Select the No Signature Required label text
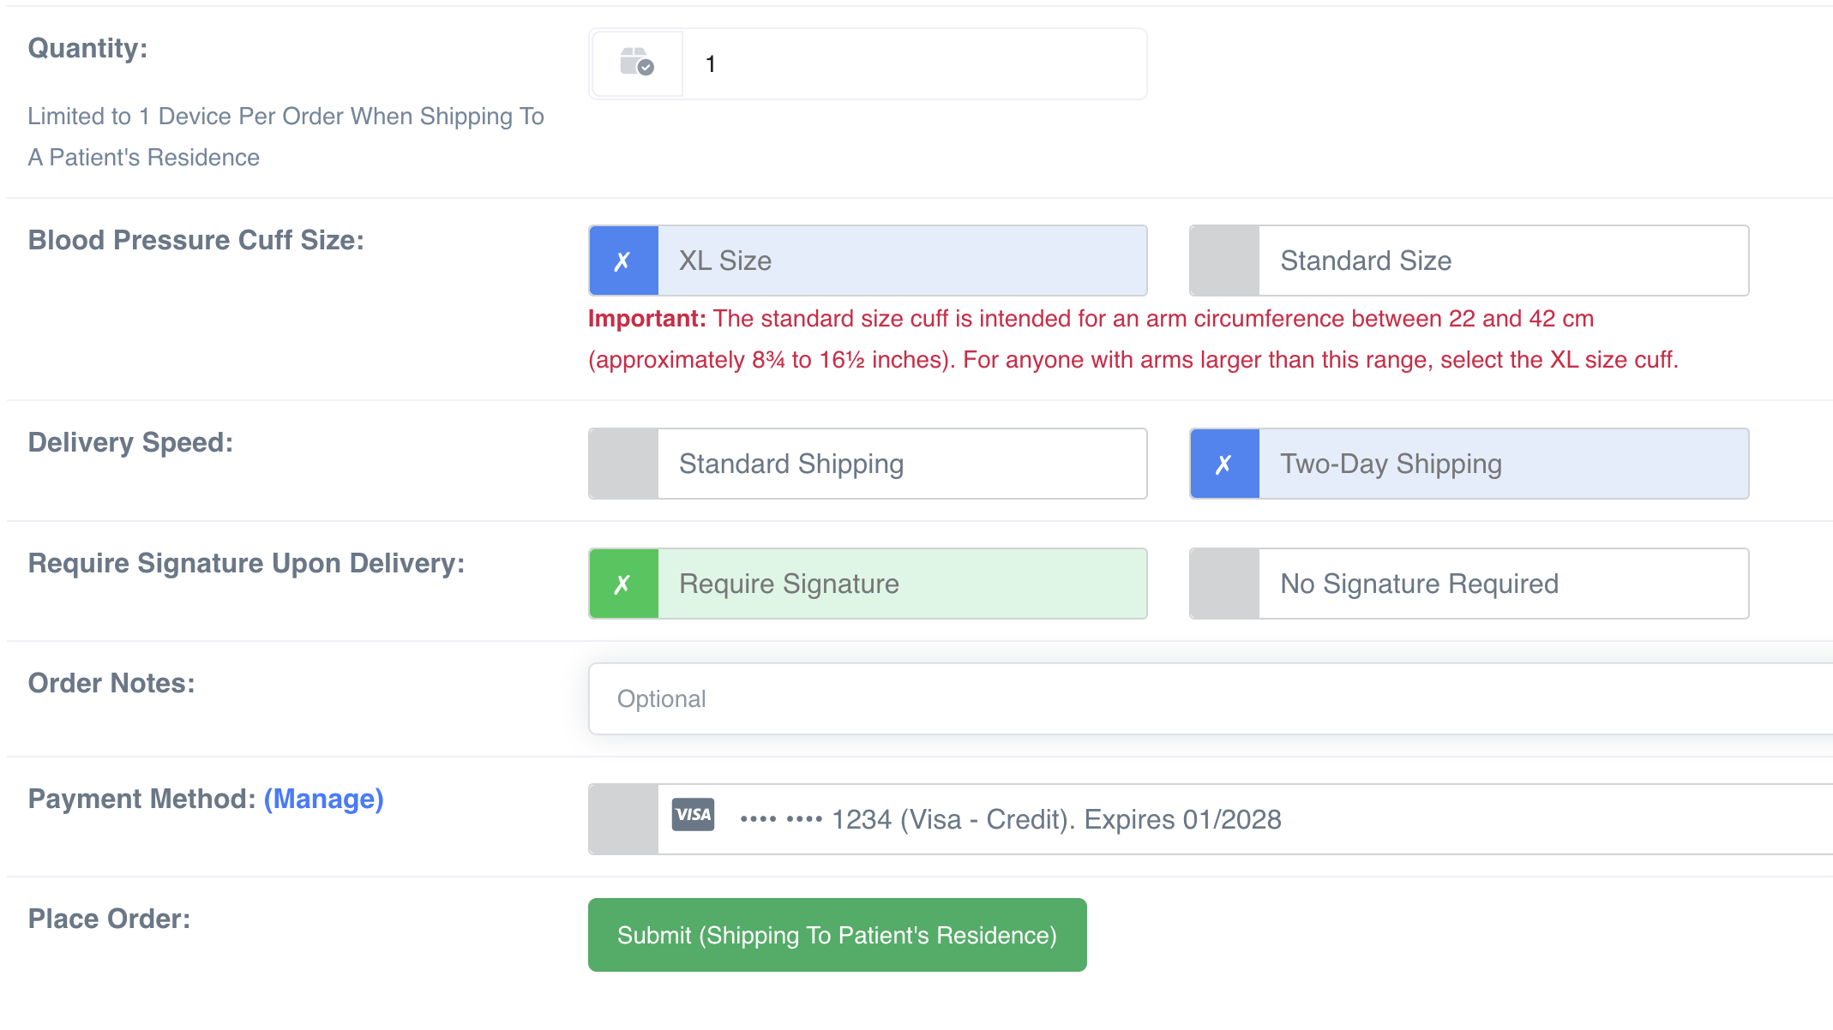Image resolution: width=1833 pixels, height=1030 pixels. pos(1419,584)
